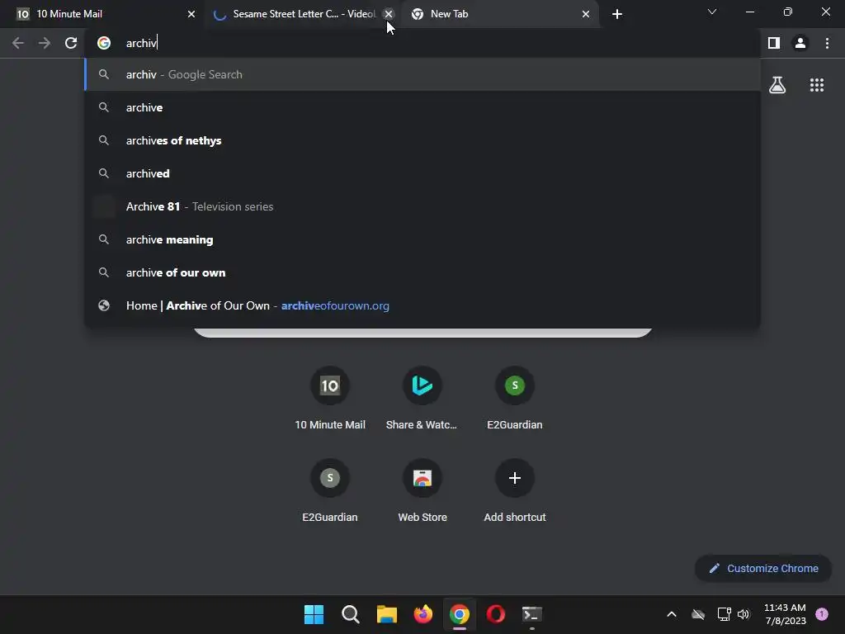Click the Customize Chrome button
The height and width of the screenshot is (634, 845).
point(763,568)
